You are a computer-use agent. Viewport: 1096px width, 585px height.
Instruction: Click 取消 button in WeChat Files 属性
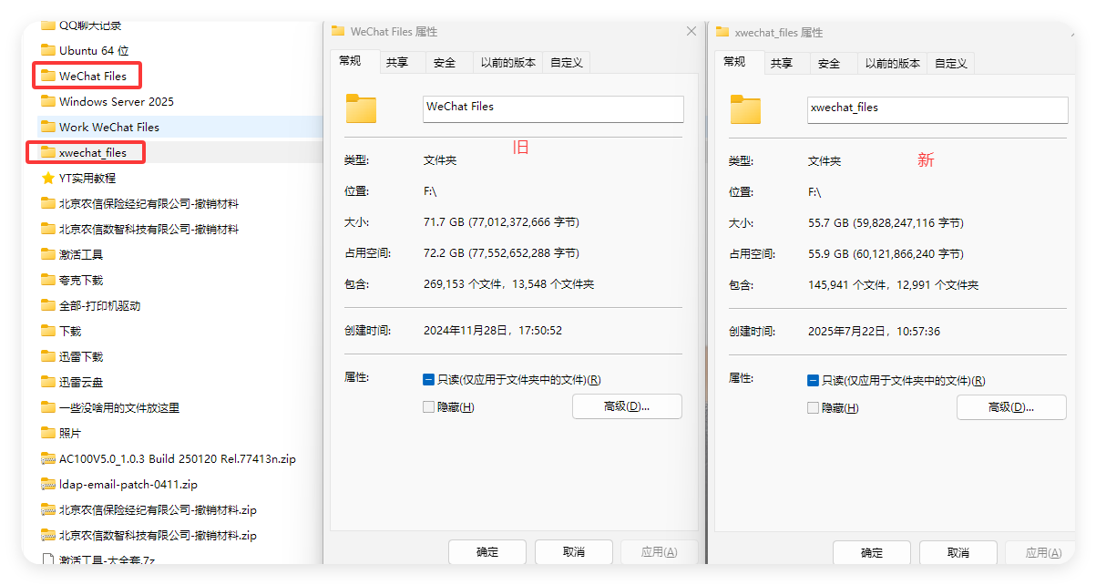pyautogui.click(x=574, y=552)
